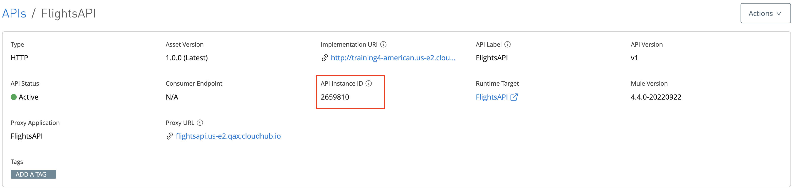Click the Mule Version 4.4.0-20220922 value
Viewport: 792px width, 189px height.
tap(656, 97)
